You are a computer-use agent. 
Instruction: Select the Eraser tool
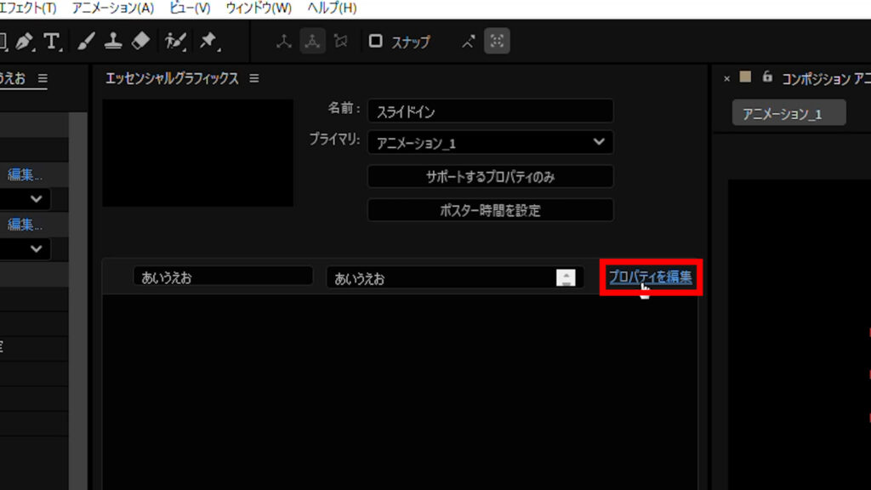pyautogui.click(x=141, y=41)
